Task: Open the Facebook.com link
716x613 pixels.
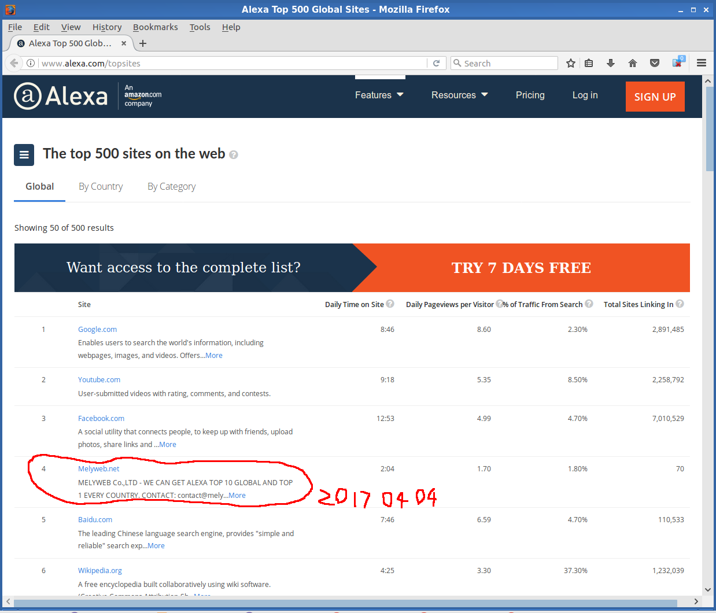Action: point(101,418)
